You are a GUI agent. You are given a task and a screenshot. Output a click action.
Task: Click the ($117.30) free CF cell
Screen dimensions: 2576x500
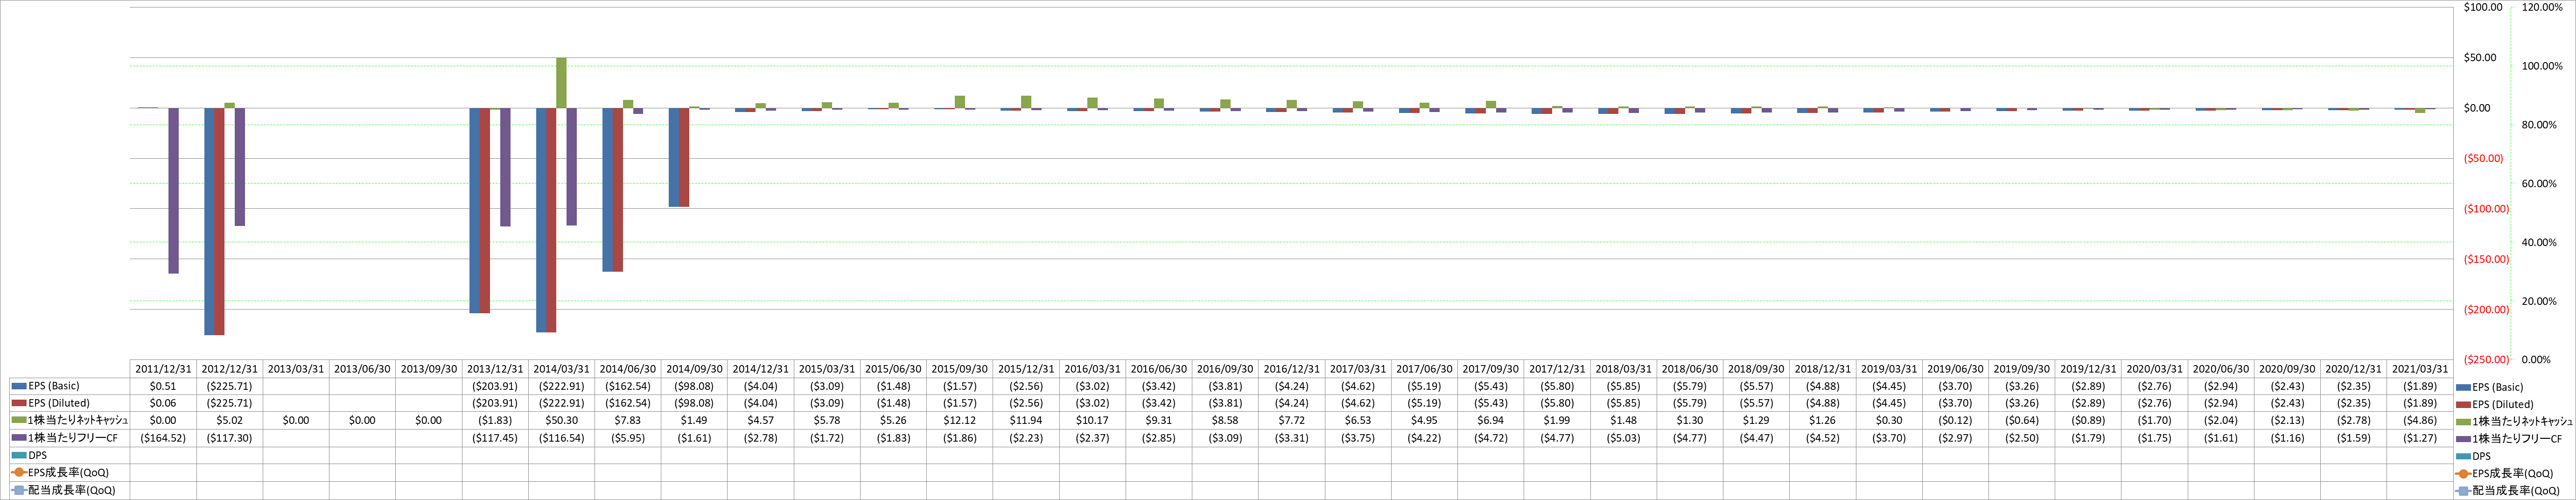(x=230, y=438)
